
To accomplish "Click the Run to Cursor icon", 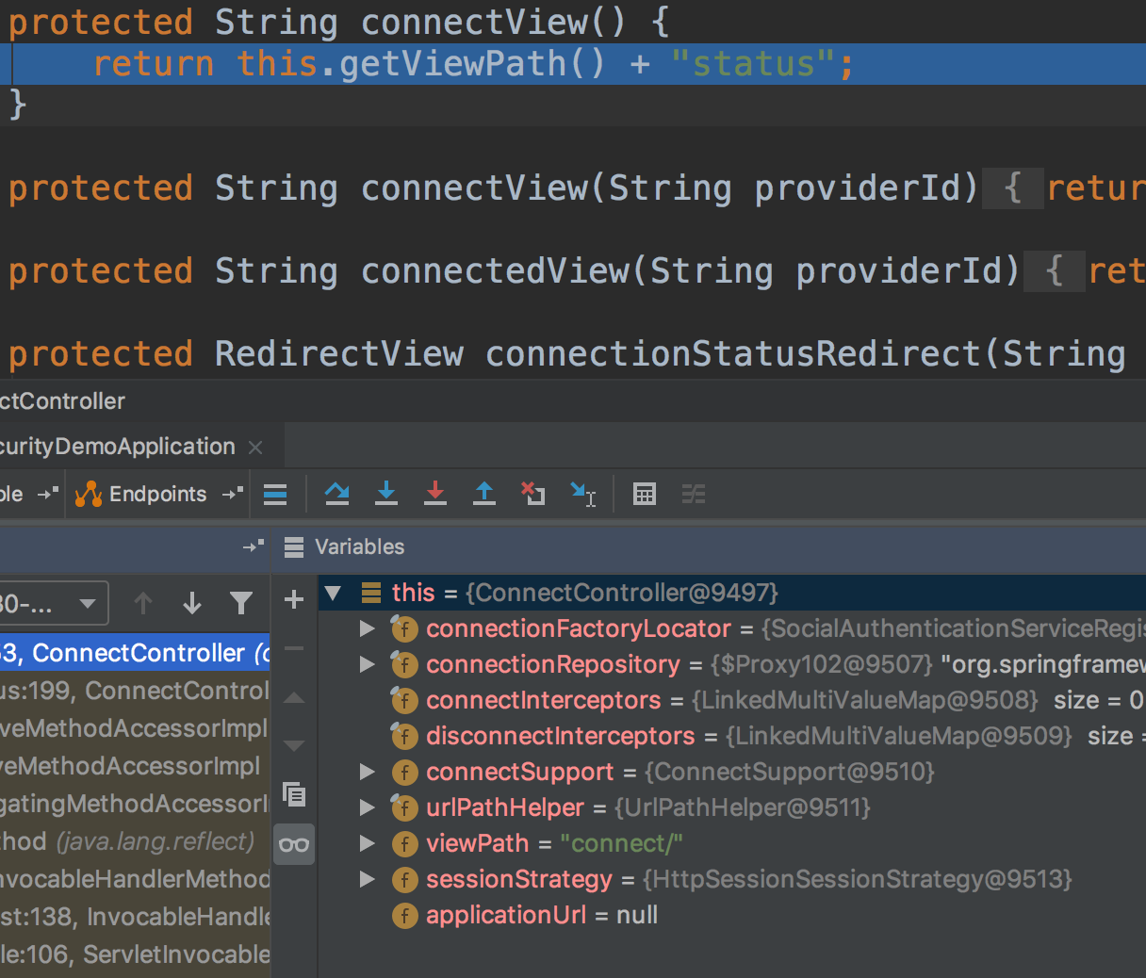I will (x=583, y=493).
